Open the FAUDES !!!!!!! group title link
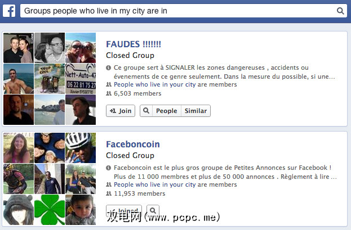The height and width of the screenshot is (230, 351). (x=134, y=44)
